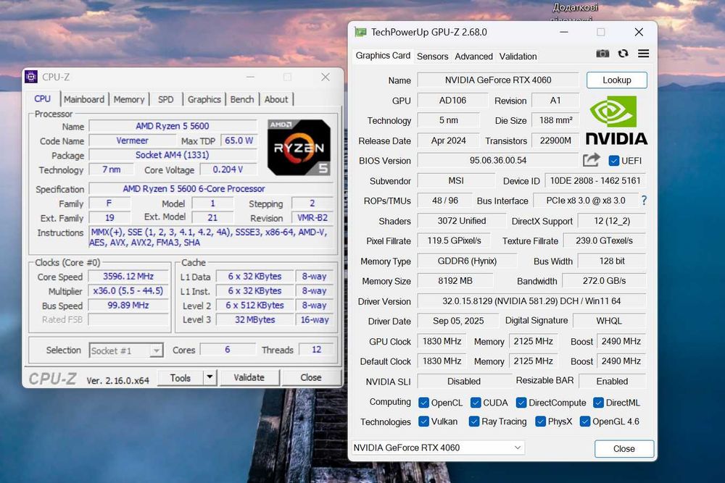The width and height of the screenshot is (725, 483).
Task: Click the Tools button in CPU-Z
Action: 181,378
